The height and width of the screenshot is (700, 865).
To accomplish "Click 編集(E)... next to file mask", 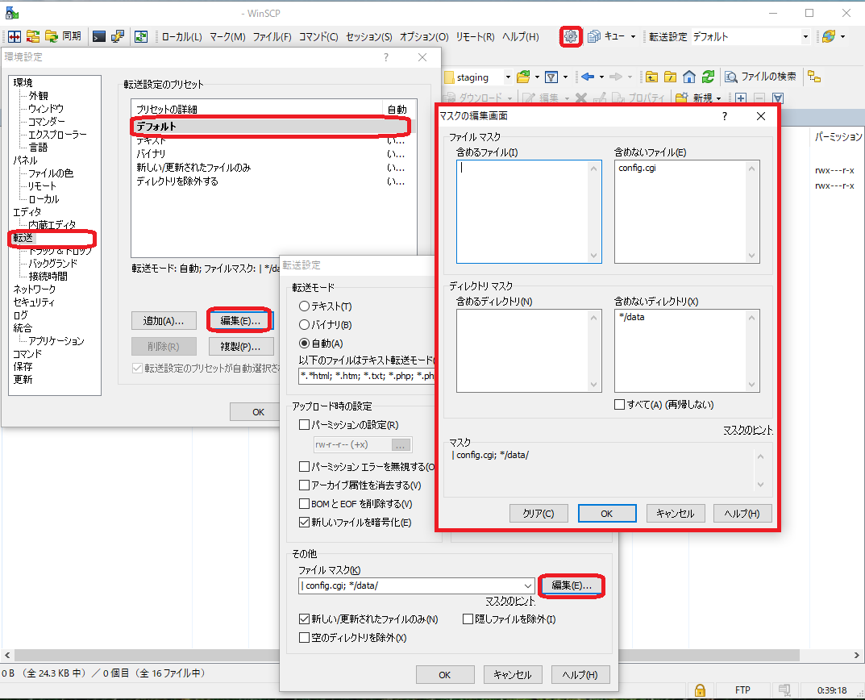I will tap(572, 585).
